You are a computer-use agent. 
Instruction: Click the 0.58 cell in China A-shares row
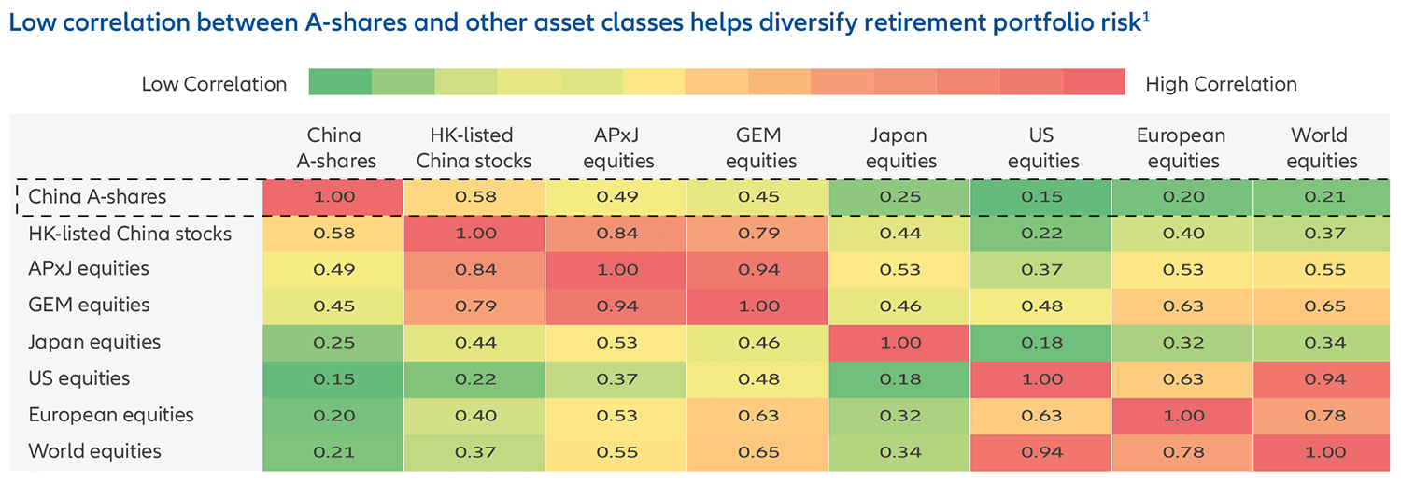(475, 197)
